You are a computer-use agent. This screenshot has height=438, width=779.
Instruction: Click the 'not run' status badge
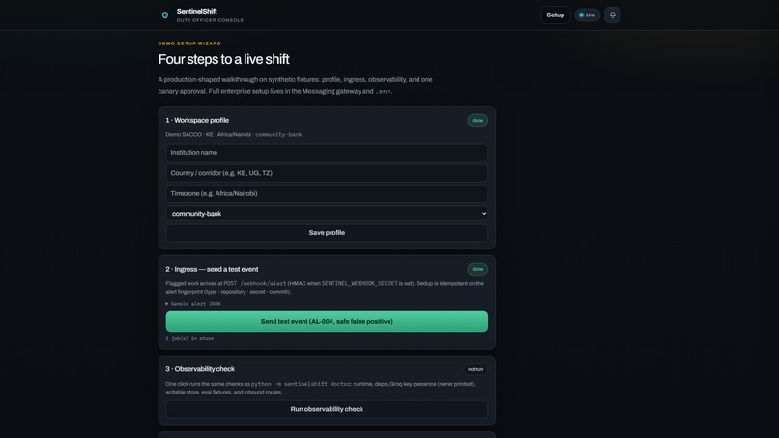tap(475, 369)
